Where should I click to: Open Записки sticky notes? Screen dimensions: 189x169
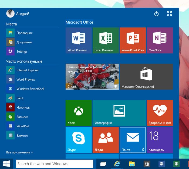point(33,117)
